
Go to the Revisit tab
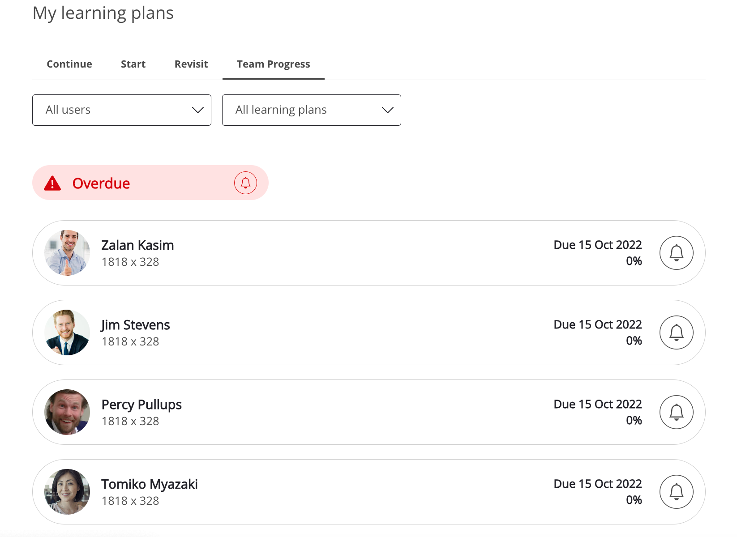pos(191,64)
